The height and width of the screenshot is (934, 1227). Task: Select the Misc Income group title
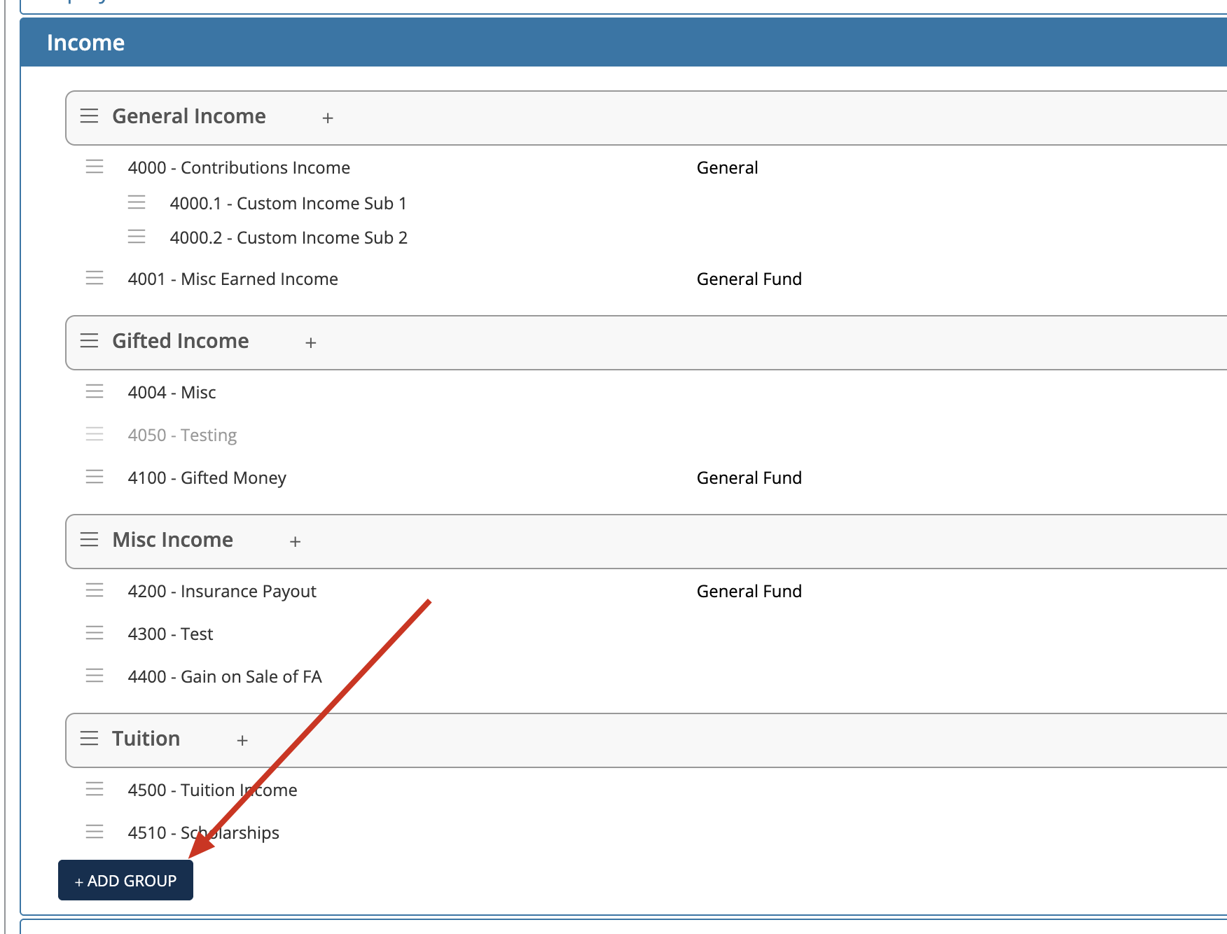coord(173,540)
